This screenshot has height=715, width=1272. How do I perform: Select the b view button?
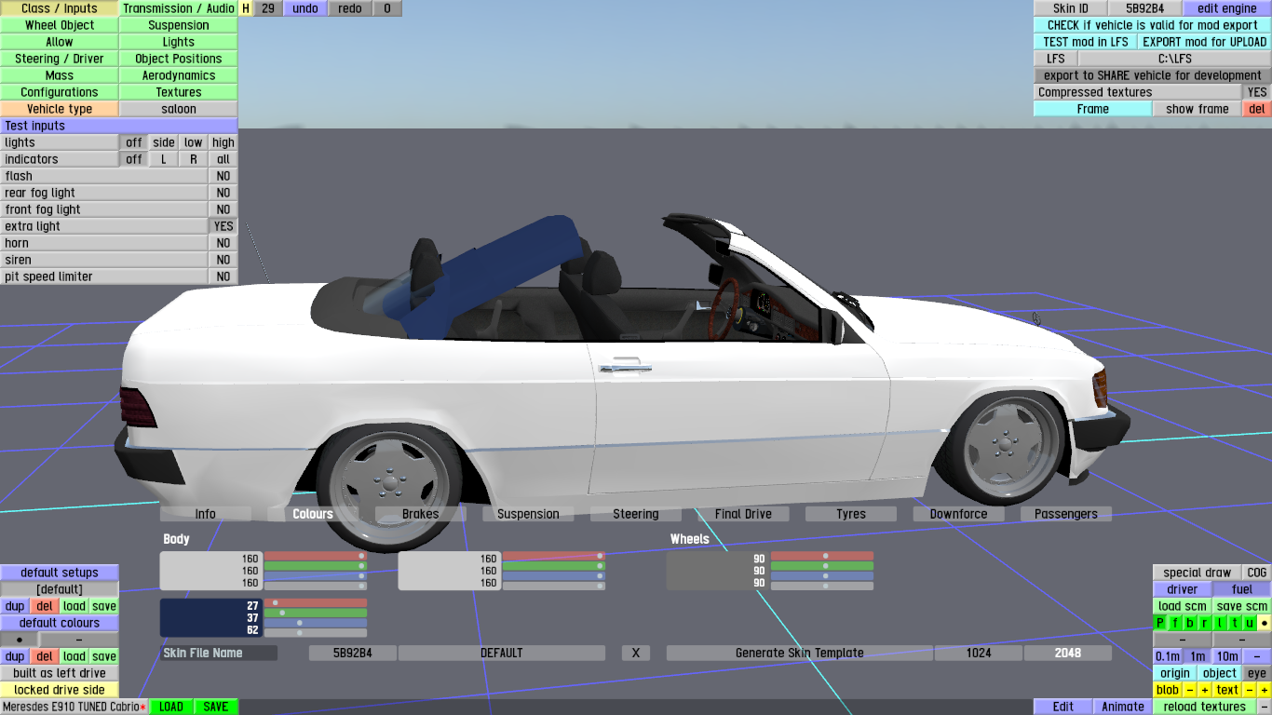point(1190,623)
